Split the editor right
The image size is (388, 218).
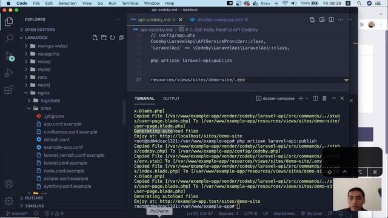332,19
